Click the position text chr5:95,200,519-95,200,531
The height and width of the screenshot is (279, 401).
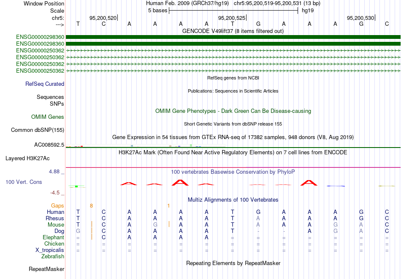268,3
